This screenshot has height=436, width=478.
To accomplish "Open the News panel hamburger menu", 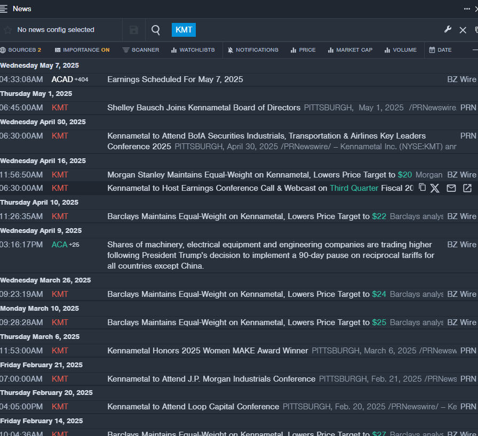I will [4, 9].
